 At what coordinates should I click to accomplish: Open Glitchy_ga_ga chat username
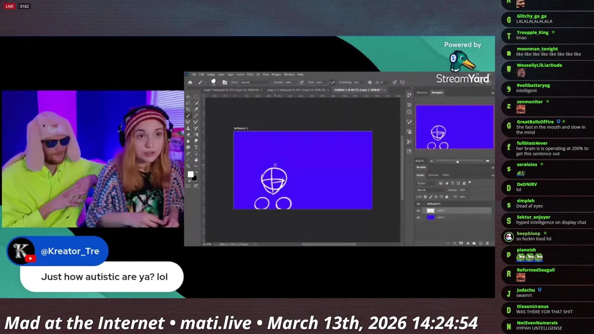tap(531, 16)
